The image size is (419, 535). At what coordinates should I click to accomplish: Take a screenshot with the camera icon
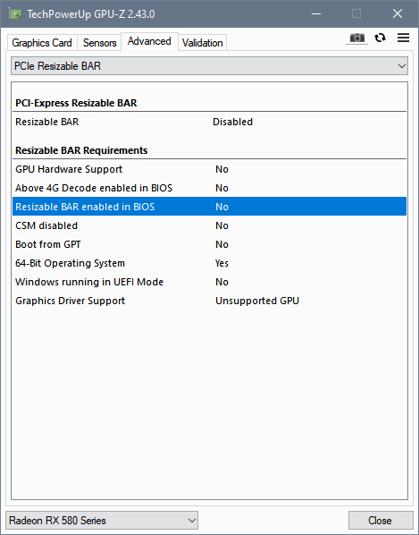pos(356,38)
